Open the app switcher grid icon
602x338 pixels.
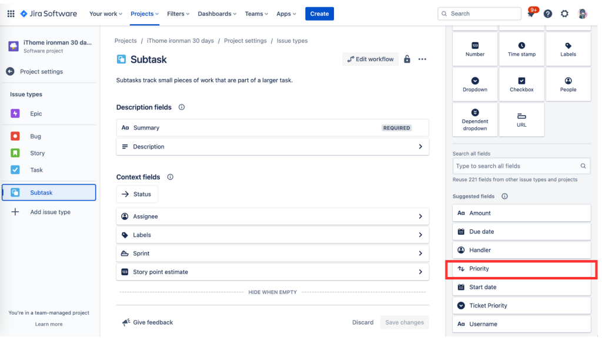11,14
